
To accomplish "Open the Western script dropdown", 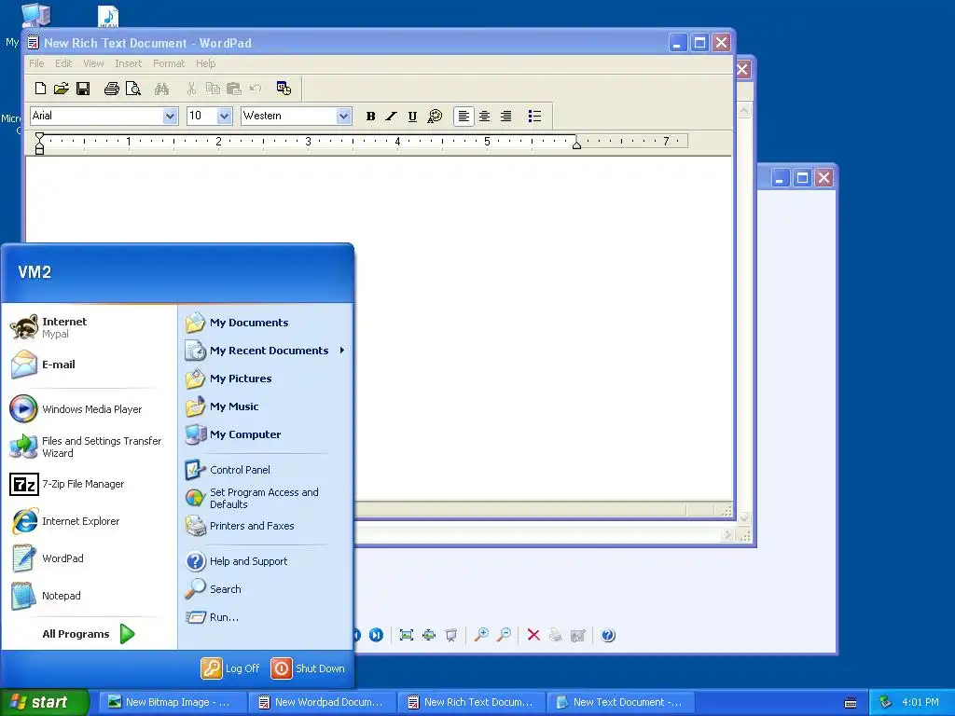I will point(343,117).
